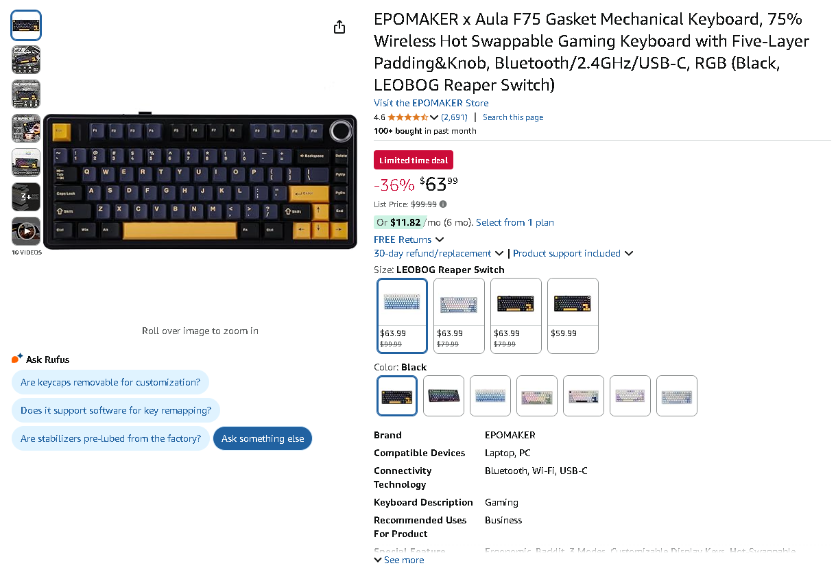This screenshot has width=836, height=568.
Task: Visit the EPOMAKER Store link
Action: click(x=431, y=103)
